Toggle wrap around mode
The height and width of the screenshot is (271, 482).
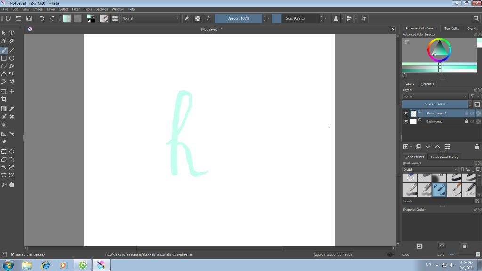364,18
